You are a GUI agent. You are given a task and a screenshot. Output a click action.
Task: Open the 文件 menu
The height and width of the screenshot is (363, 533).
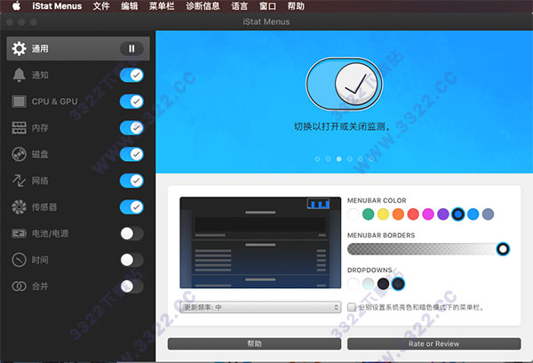coord(101,6)
